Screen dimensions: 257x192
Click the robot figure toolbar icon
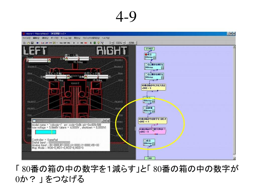click(x=91, y=43)
